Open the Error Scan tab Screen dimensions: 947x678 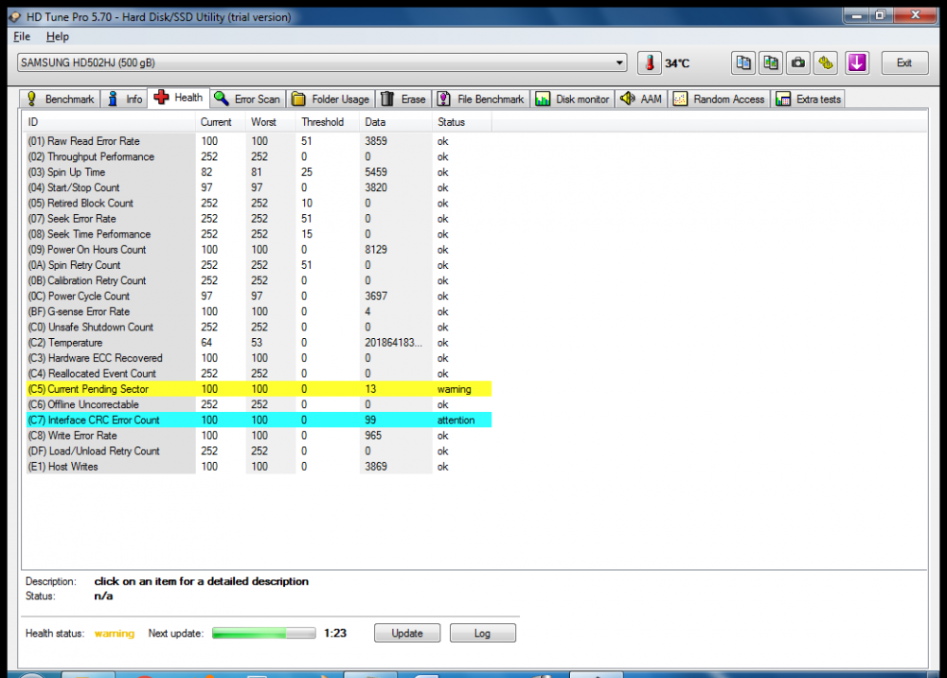tap(247, 98)
